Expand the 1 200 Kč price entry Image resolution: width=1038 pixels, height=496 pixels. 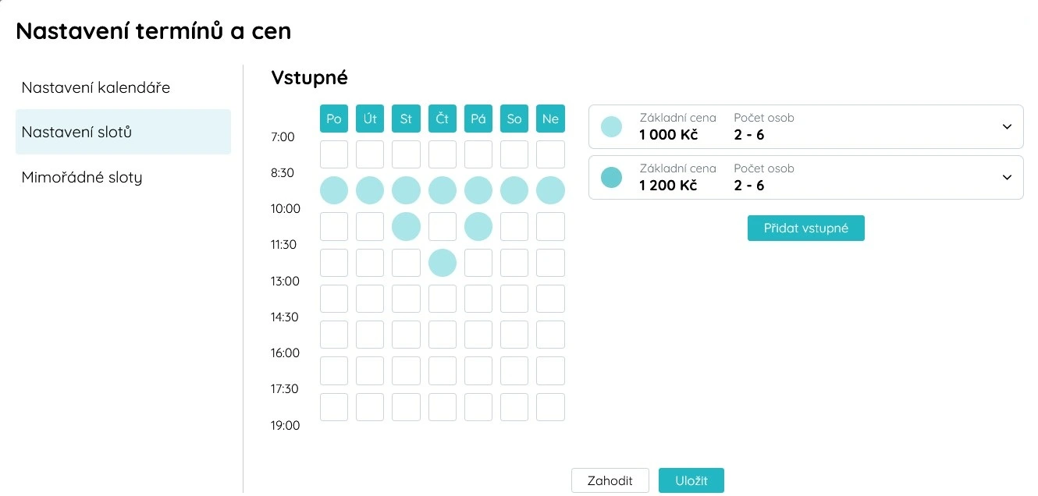1007,177
